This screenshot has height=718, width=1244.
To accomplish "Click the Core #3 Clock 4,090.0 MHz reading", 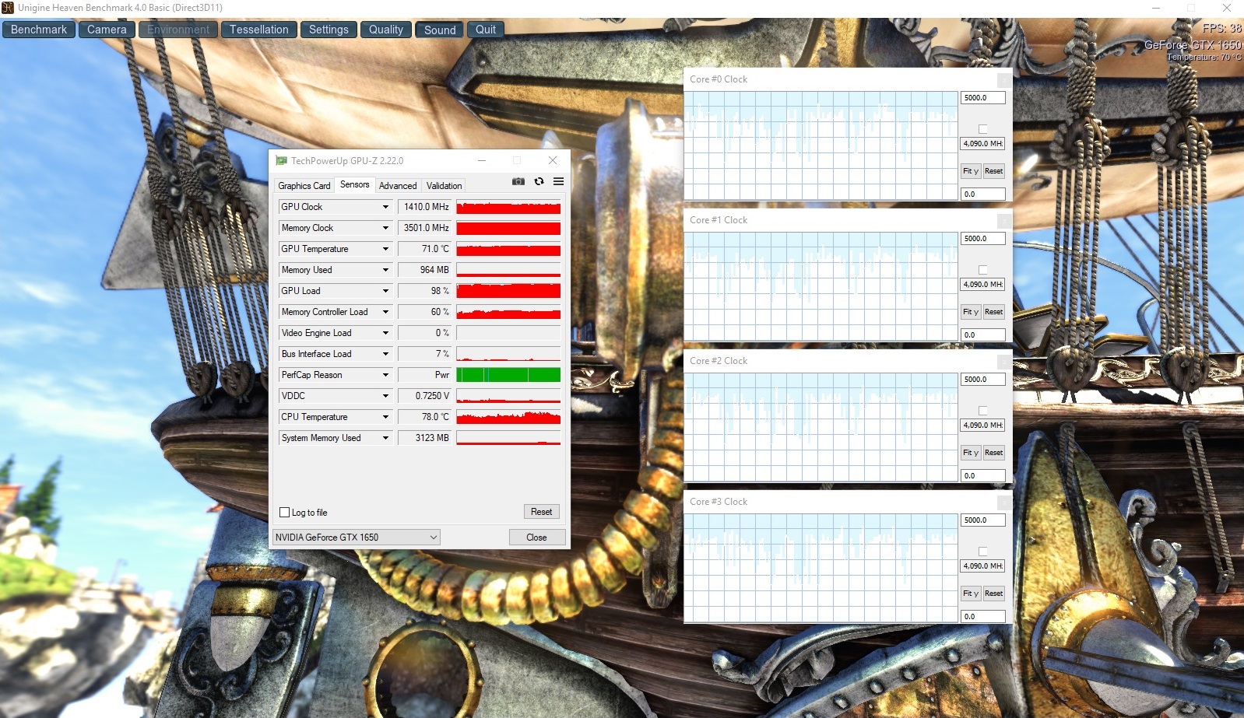I will click(983, 566).
